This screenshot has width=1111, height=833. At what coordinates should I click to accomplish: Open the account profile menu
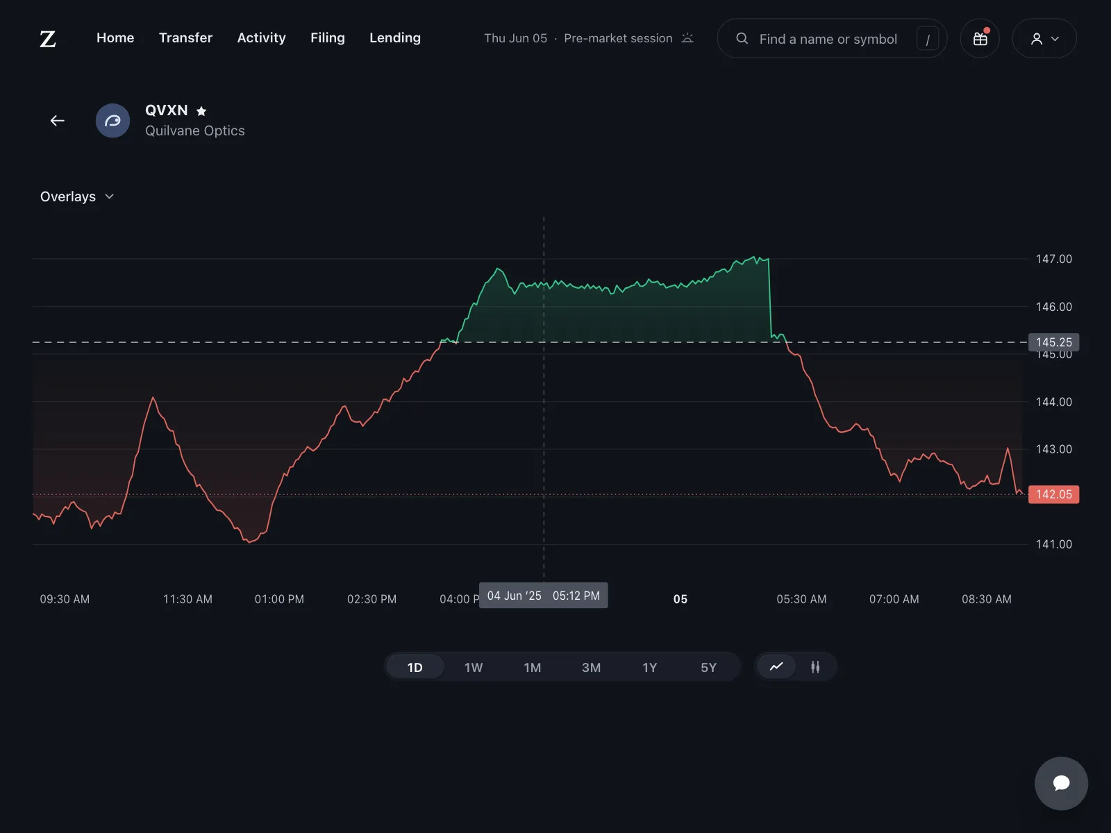click(1044, 38)
